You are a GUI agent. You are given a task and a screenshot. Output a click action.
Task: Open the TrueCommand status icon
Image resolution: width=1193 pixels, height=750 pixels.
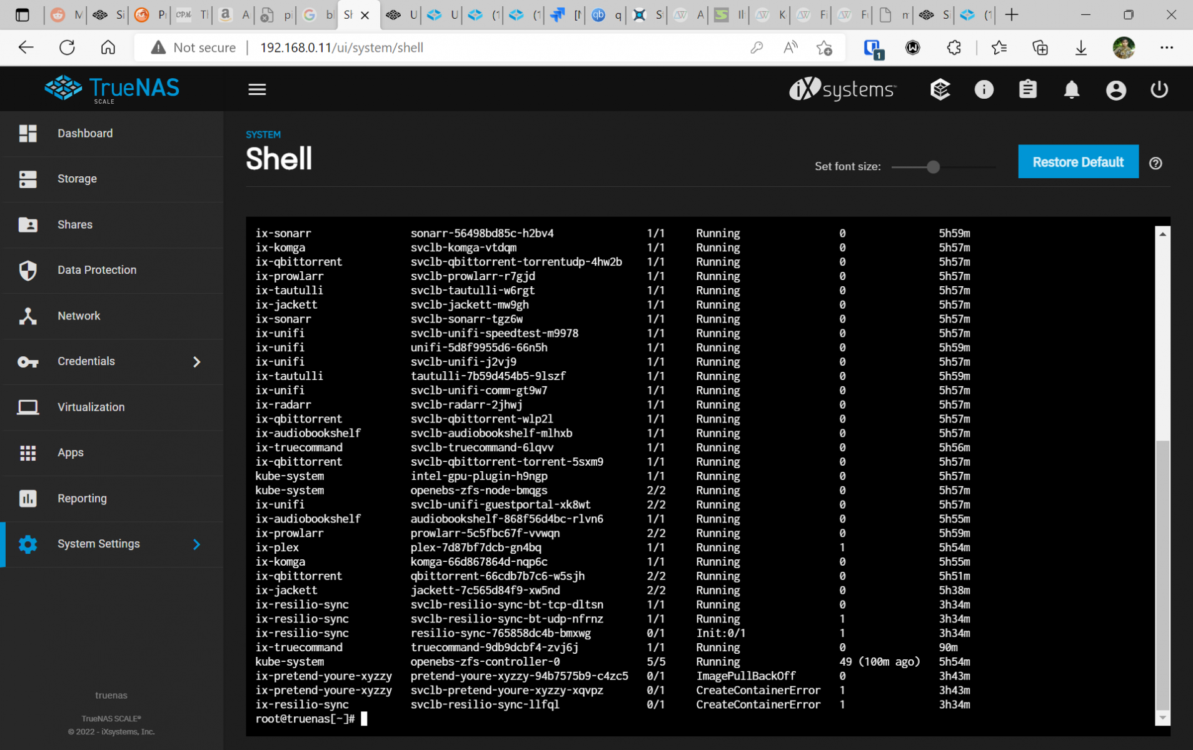[x=940, y=89]
